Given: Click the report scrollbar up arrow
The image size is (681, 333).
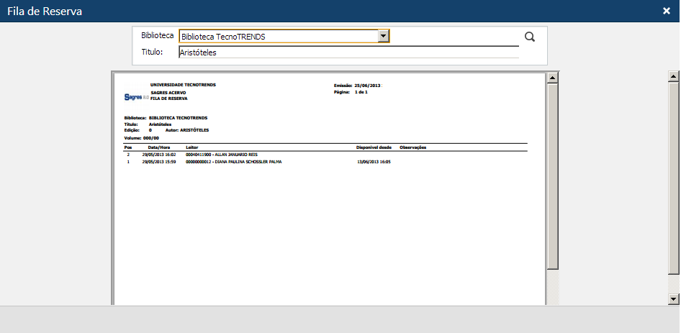Looking at the screenshot, I should 552,78.
